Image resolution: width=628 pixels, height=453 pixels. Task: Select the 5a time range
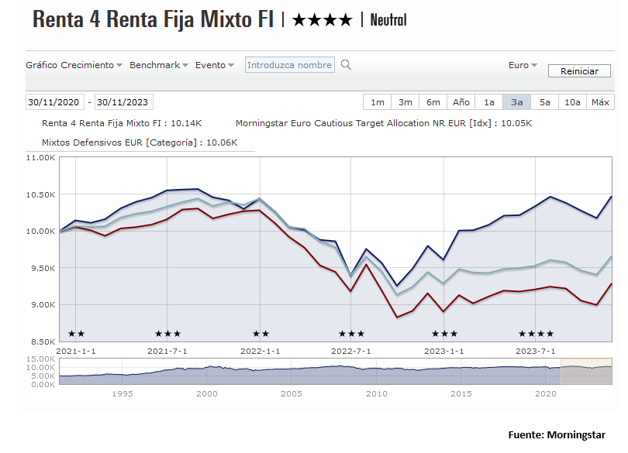pos(544,102)
